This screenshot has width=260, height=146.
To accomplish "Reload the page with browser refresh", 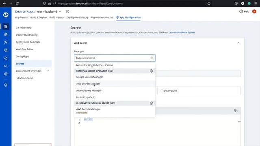I will [x=17, y=4].
